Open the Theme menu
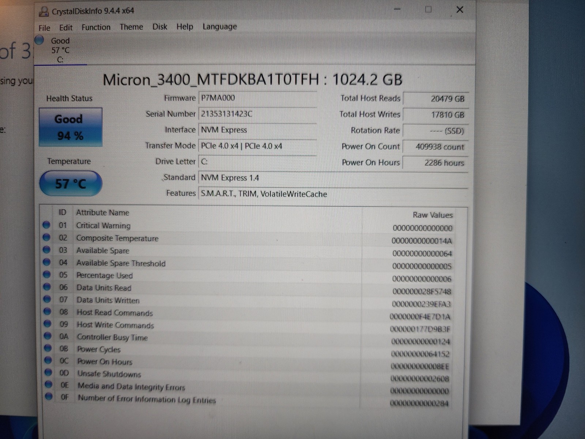This screenshot has width=585, height=439. coord(131,27)
